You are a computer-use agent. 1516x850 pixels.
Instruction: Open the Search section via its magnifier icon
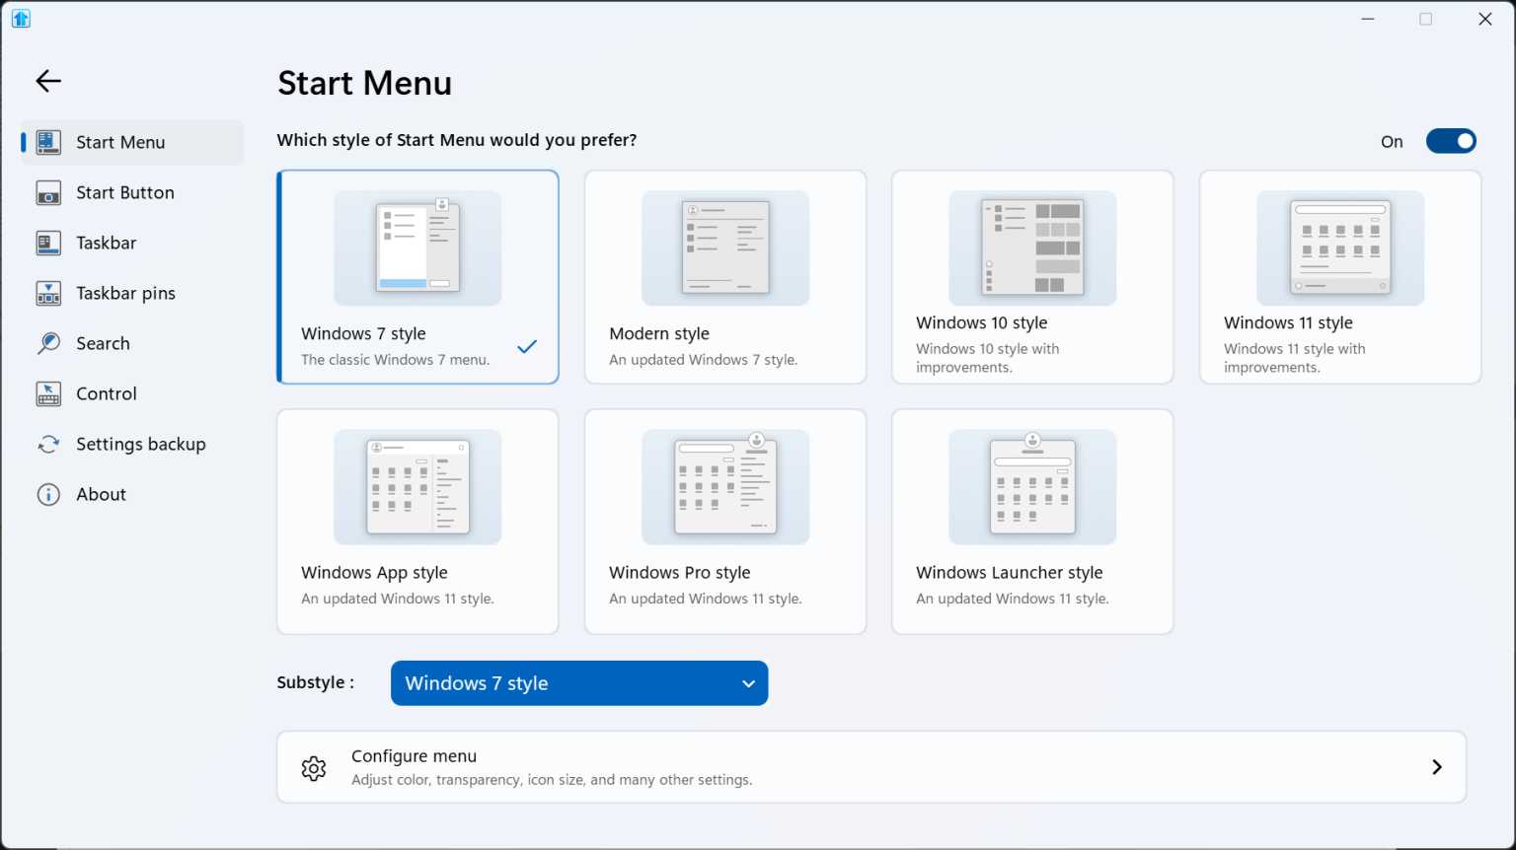(47, 343)
